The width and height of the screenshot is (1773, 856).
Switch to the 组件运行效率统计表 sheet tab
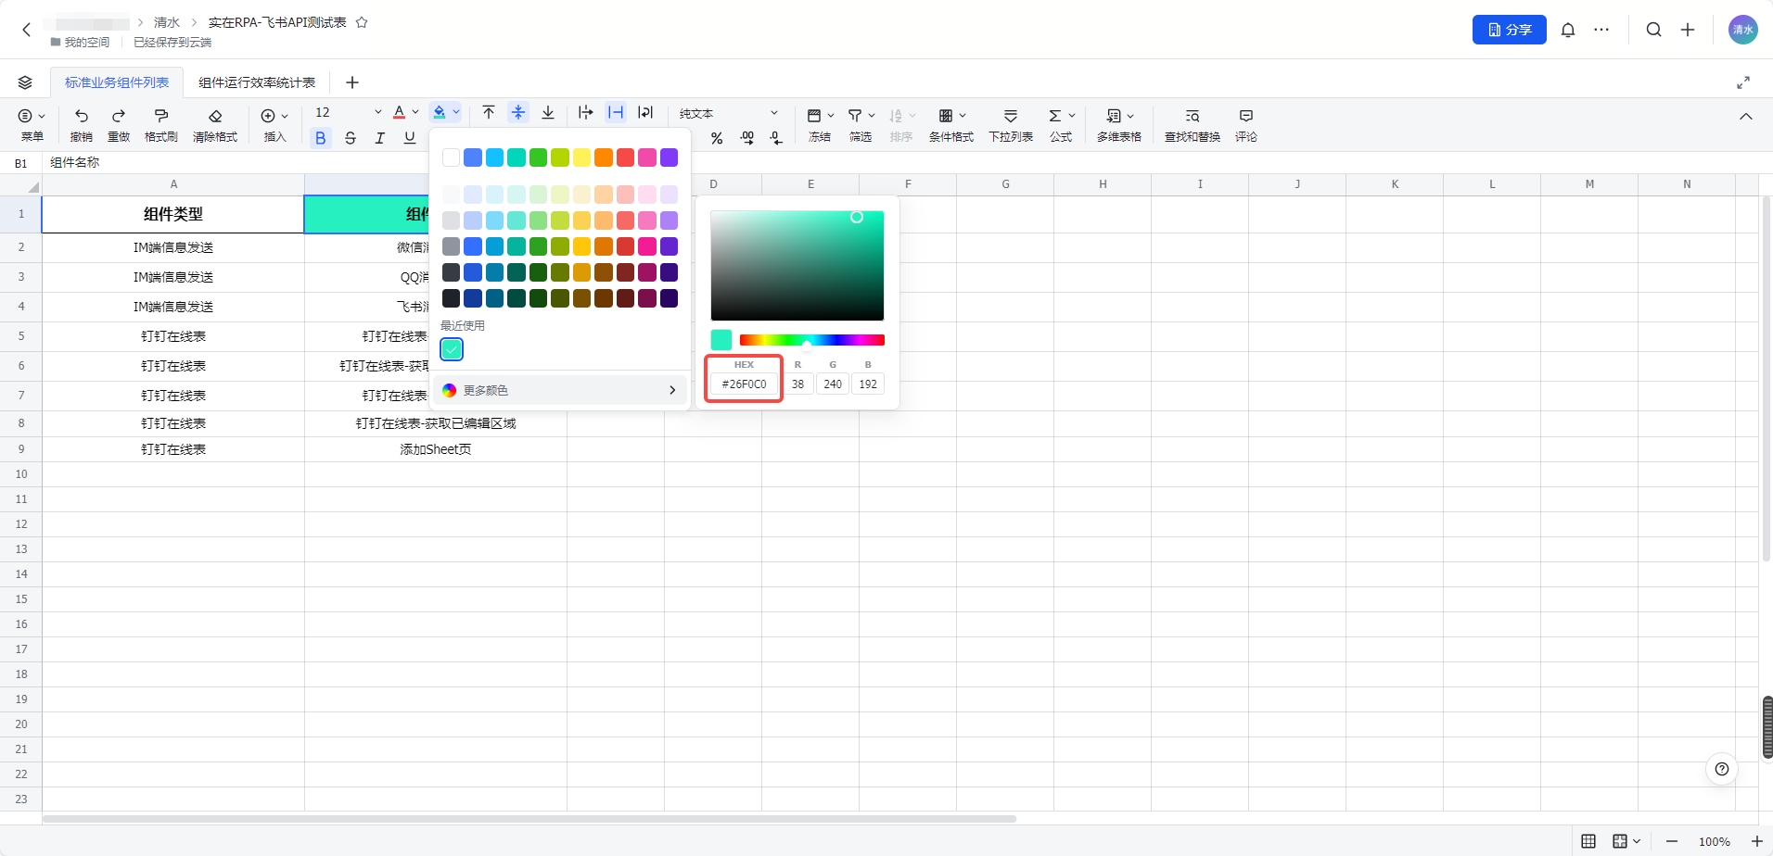click(257, 82)
